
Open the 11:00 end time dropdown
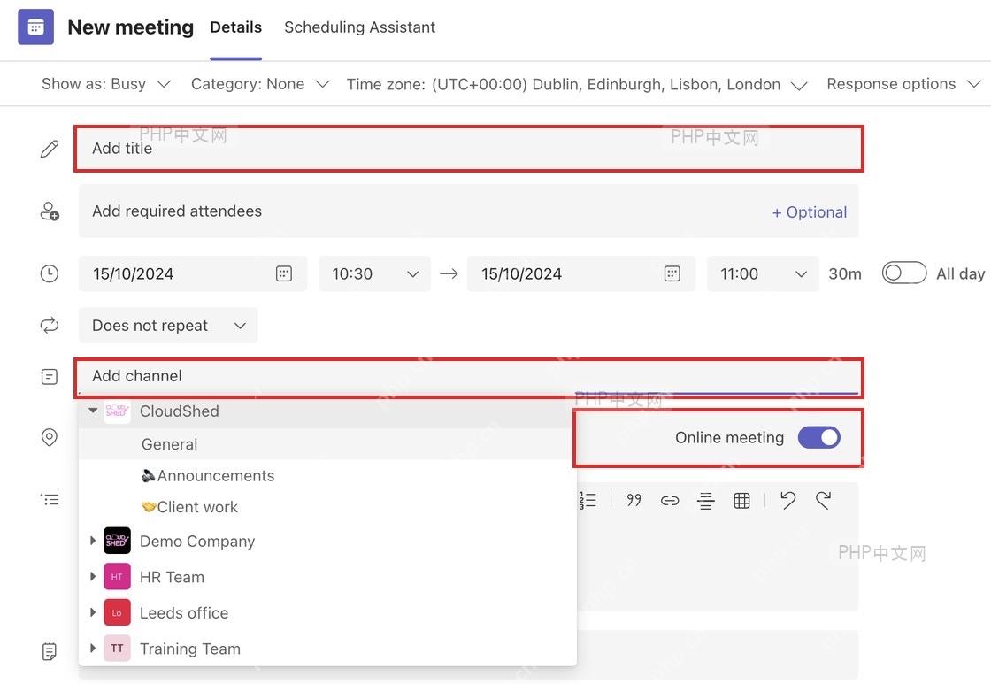[763, 273]
